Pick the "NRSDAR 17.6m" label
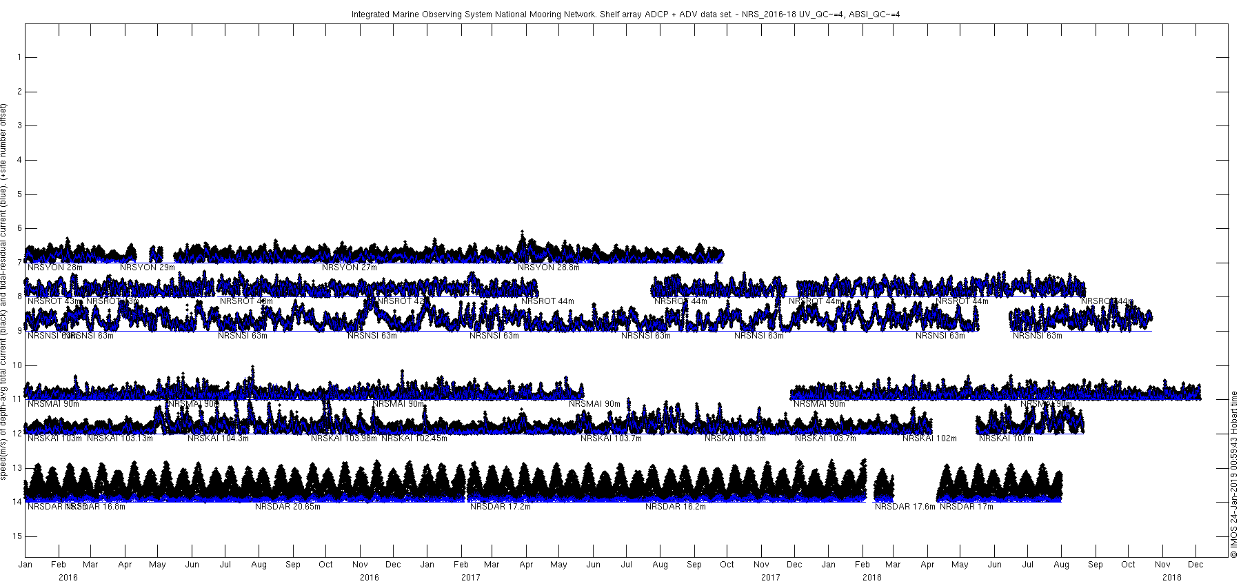 coord(905,507)
